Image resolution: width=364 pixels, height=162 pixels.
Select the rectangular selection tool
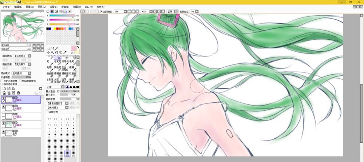tap(48, 48)
